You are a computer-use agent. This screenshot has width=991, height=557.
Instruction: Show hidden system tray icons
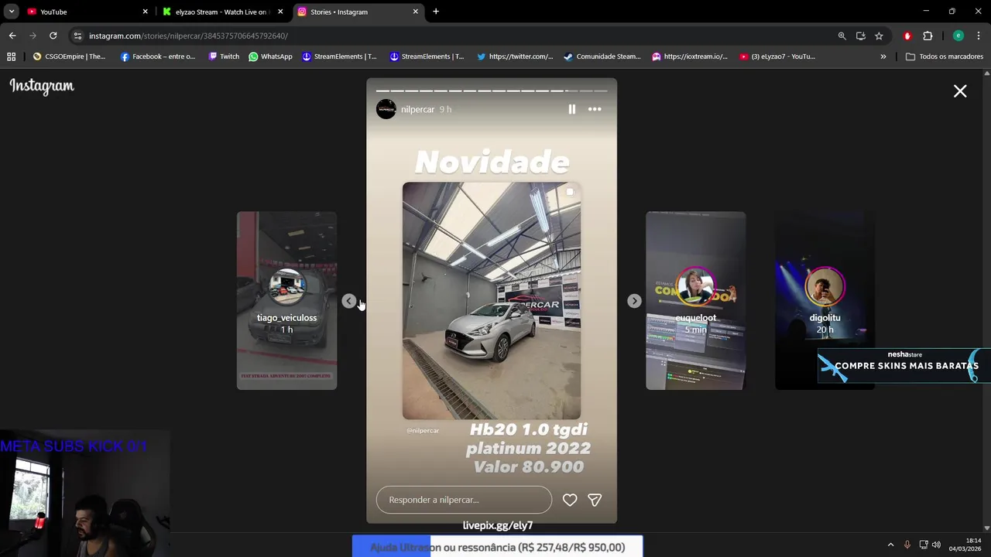[890, 545]
